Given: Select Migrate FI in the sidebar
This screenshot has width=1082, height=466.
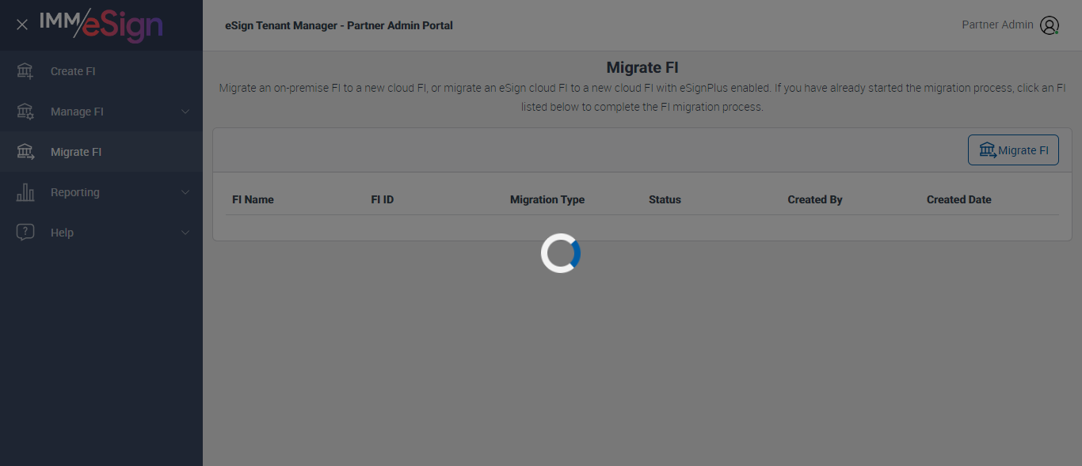Looking at the screenshot, I should [x=101, y=152].
